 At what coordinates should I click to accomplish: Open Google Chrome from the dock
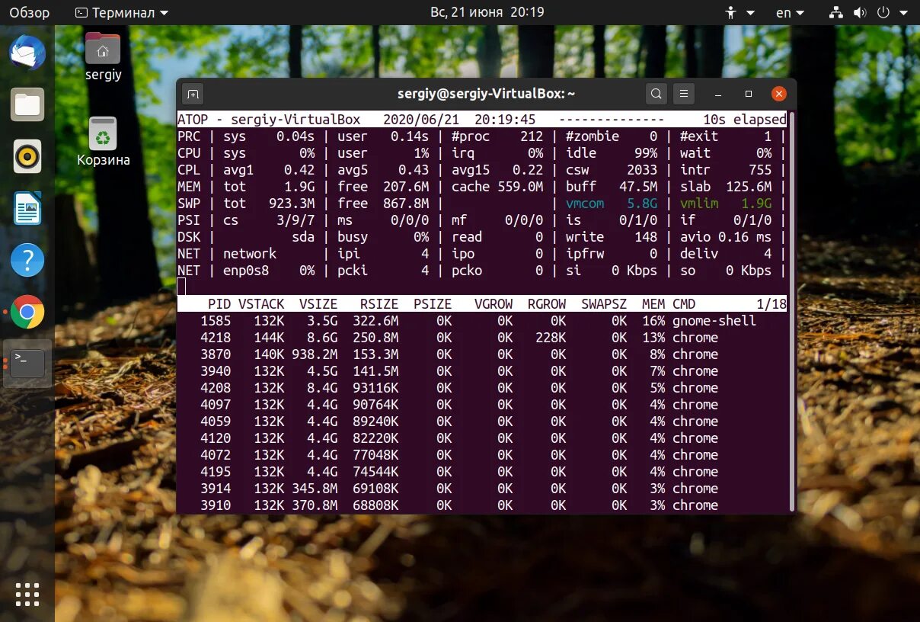point(27,313)
